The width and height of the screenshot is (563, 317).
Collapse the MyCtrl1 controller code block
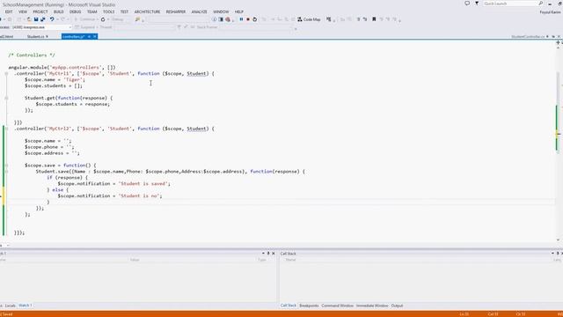coord(6,74)
